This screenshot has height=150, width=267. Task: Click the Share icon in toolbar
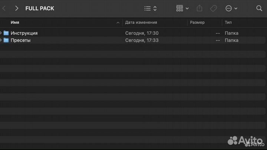tap(200, 8)
